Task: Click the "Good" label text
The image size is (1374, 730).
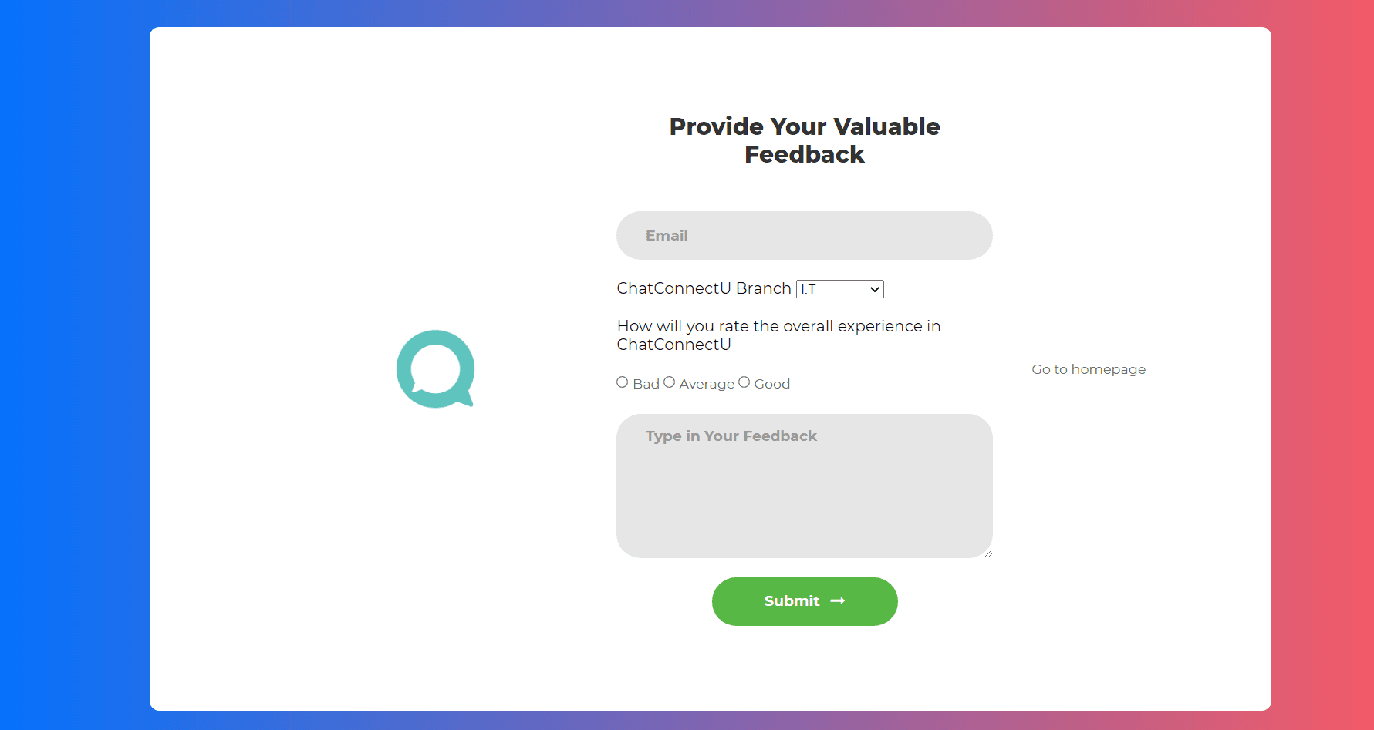Action: pos(772,384)
